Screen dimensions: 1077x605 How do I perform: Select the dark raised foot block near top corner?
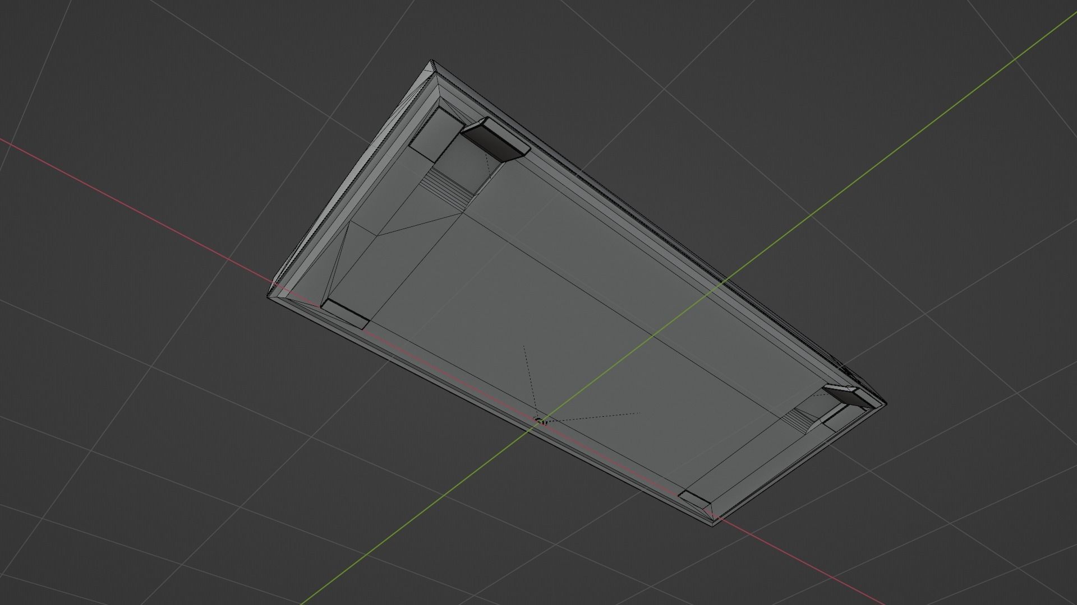496,139
